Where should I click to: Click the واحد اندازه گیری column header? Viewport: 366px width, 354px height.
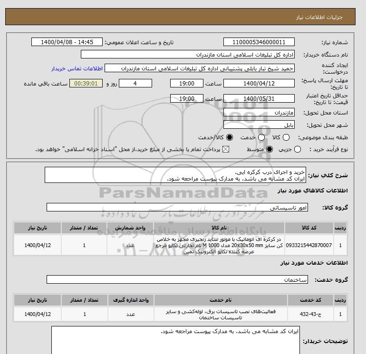pyautogui.click(x=131, y=300)
